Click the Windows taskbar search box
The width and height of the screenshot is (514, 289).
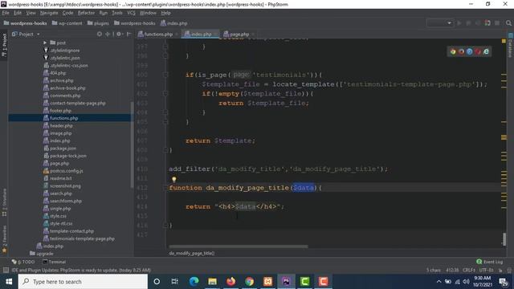pos(83,282)
